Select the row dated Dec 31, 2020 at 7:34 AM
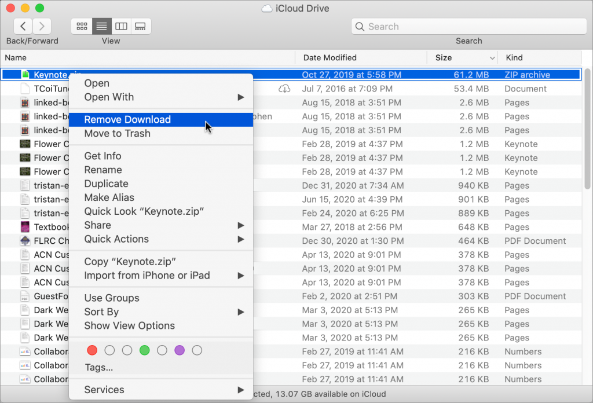The image size is (593, 403). coord(291,186)
